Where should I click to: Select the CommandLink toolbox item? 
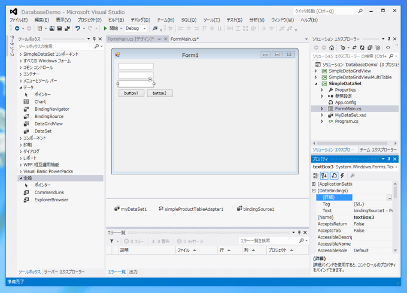49,192
